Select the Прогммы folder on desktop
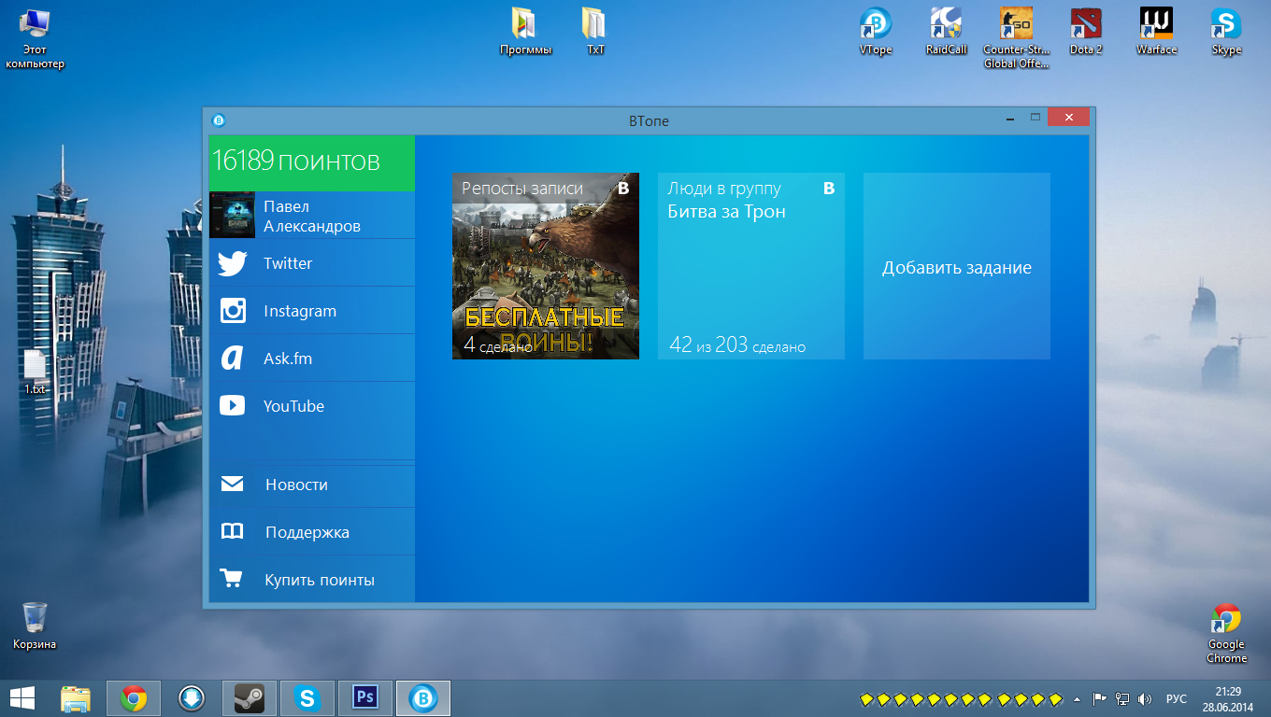1271x717 pixels. [x=525, y=32]
